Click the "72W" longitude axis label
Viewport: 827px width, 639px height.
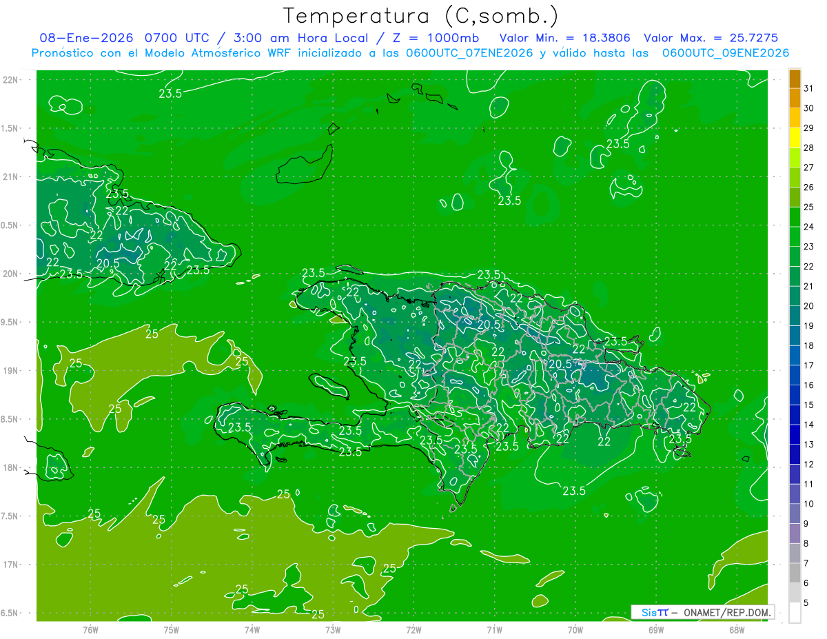413,630
